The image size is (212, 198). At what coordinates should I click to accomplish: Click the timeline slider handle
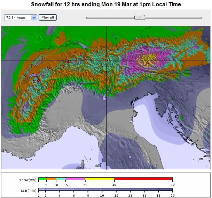pos(139,17)
